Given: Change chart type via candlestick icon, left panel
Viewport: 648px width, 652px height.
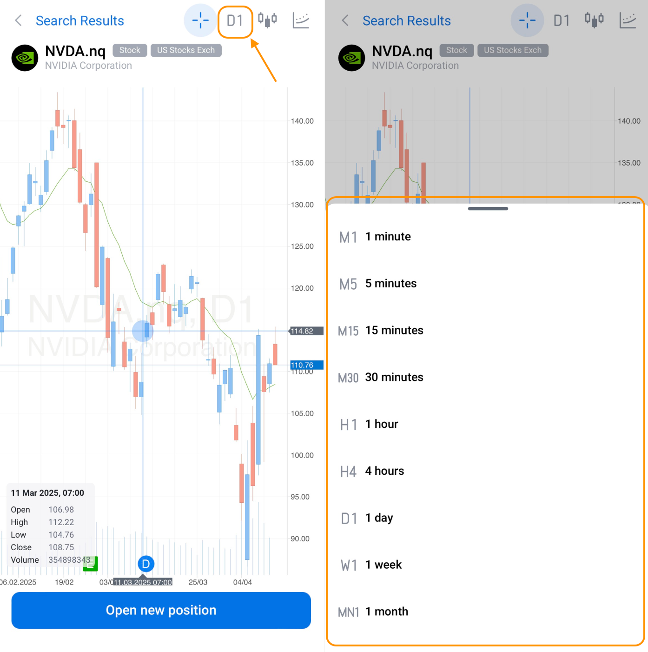Looking at the screenshot, I should pos(267,20).
